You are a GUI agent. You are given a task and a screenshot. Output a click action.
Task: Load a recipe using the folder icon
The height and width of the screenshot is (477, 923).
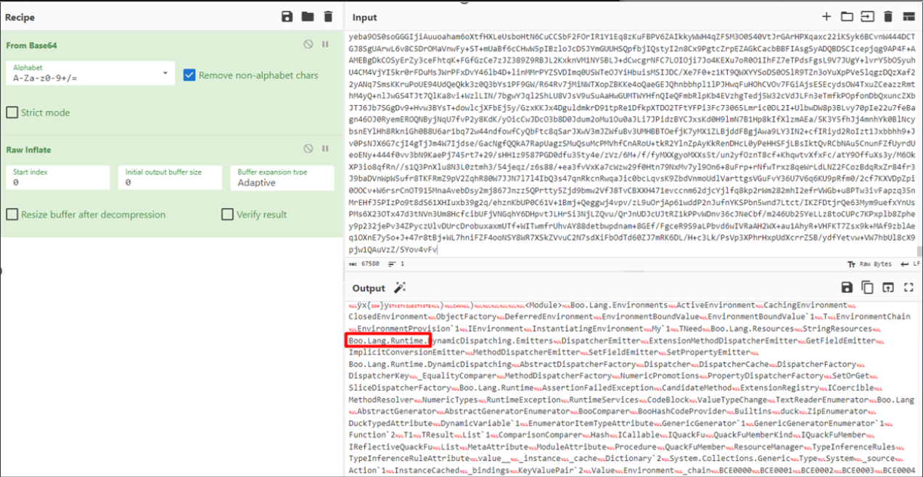[x=308, y=17]
